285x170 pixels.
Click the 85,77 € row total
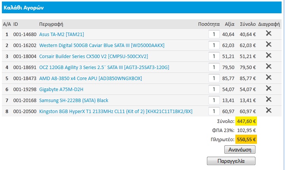click(x=248, y=79)
